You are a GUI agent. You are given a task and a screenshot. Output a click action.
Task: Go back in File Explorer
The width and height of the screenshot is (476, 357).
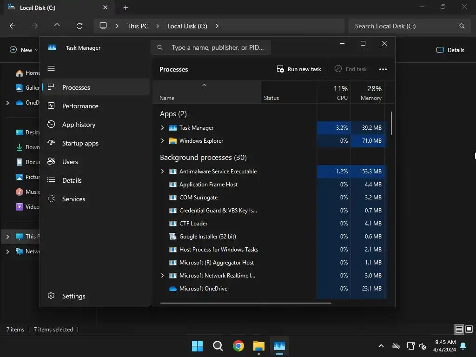click(x=13, y=26)
